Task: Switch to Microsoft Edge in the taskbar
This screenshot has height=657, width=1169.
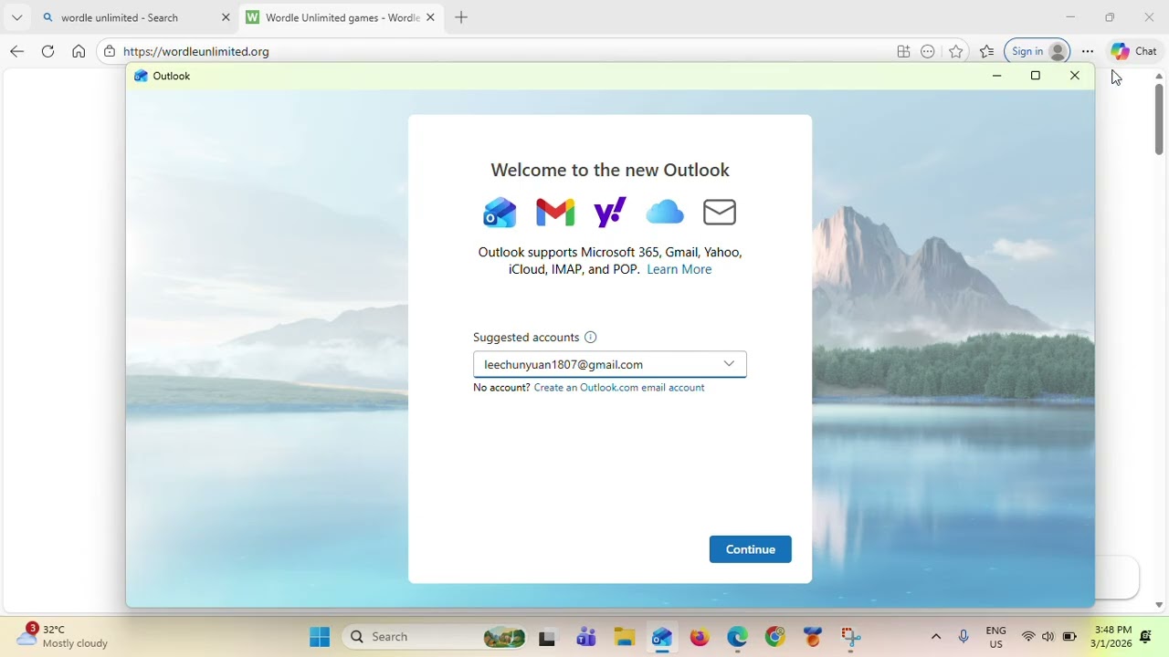Action: coord(738,637)
